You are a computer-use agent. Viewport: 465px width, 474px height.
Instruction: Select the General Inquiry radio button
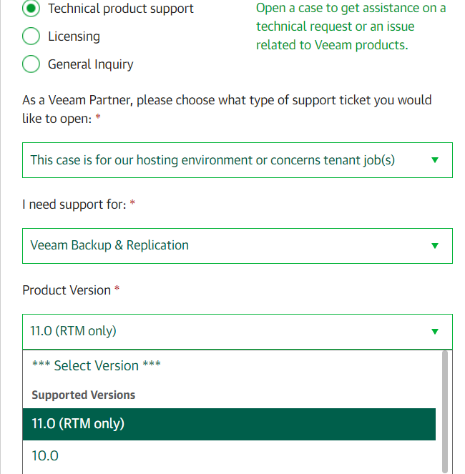(31, 64)
